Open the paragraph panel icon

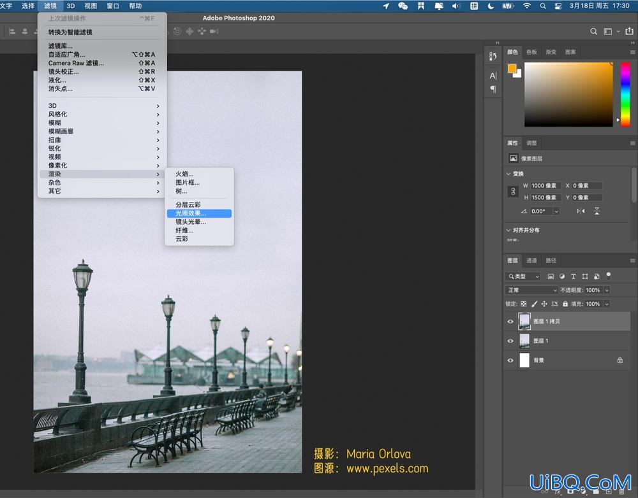click(x=493, y=89)
